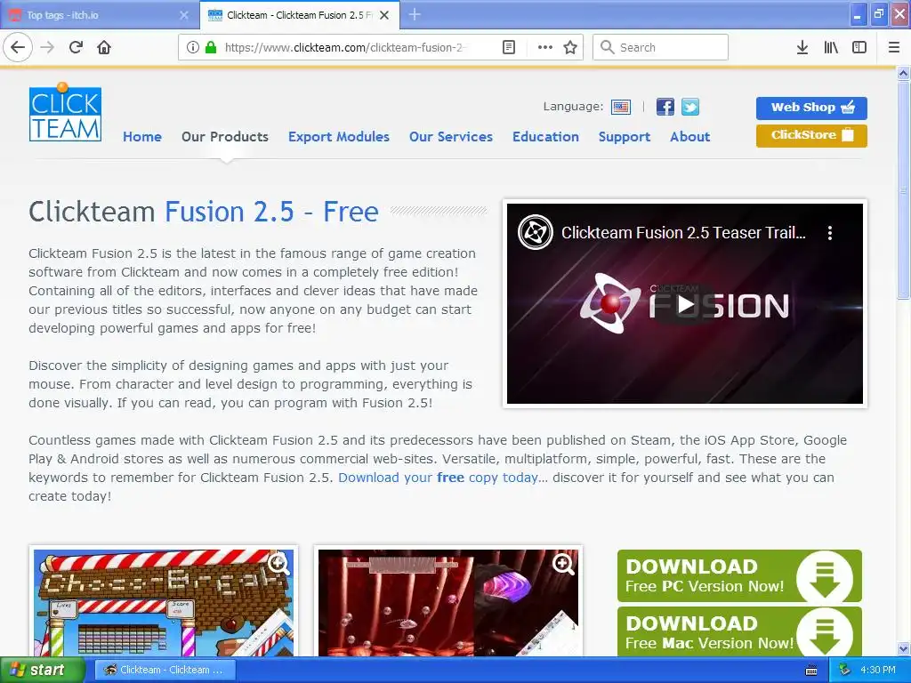
Task: Click the on-screen keyboard tray icon
Action: click(811, 671)
